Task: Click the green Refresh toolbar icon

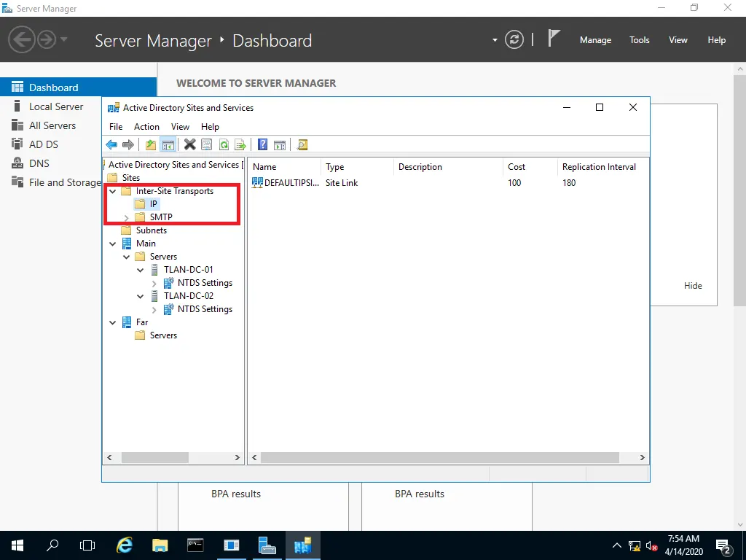Action: 224,145
